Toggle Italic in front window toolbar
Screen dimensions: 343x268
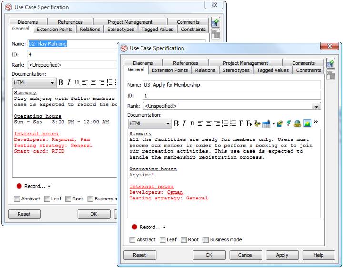pyautogui.click(x=184, y=123)
